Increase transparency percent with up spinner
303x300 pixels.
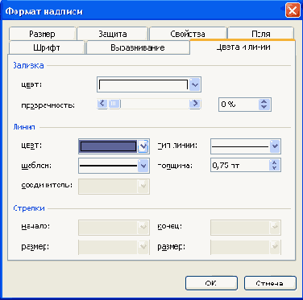(264, 101)
